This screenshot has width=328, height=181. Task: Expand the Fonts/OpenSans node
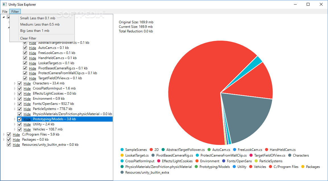coord(15,104)
